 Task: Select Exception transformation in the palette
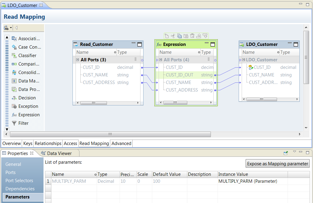(25, 106)
